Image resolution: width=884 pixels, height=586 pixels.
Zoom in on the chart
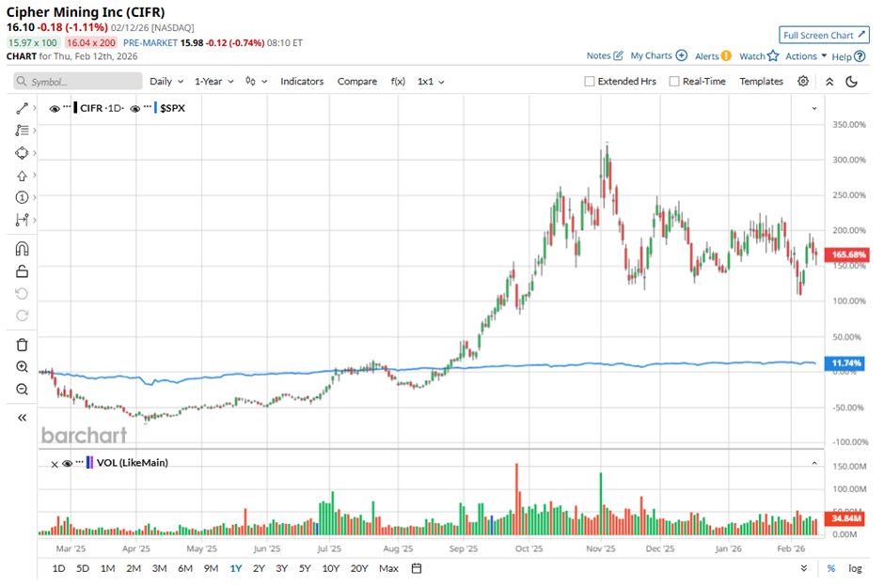click(21, 366)
